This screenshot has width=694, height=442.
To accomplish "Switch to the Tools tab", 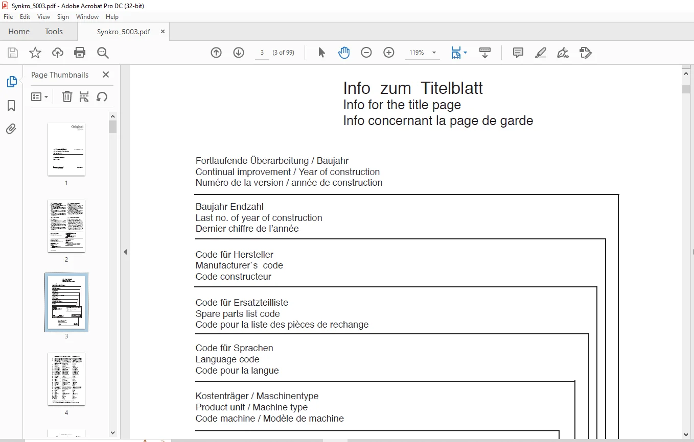I will [x=54, y=32].
